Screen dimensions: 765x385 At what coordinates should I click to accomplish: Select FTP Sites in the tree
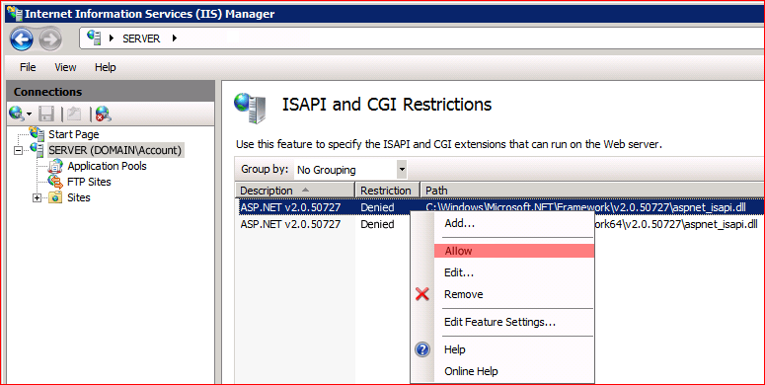[89, 182]
